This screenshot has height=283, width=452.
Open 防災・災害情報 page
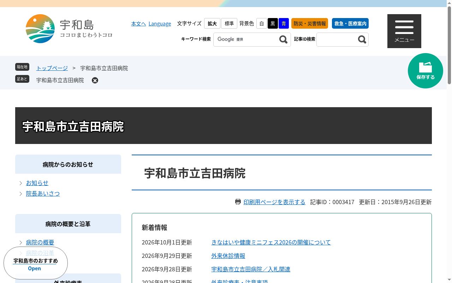[310, 24]
